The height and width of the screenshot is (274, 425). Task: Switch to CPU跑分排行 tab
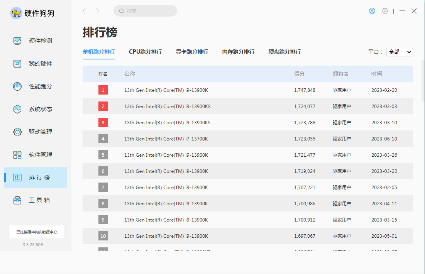tap(145, 52)
